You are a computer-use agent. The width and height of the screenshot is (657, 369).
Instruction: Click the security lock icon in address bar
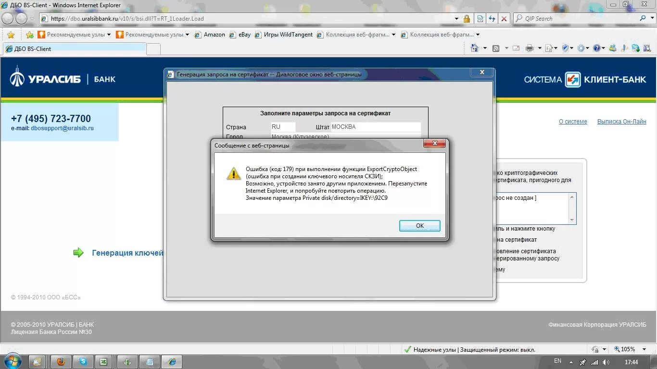click(x=467, y=19)
